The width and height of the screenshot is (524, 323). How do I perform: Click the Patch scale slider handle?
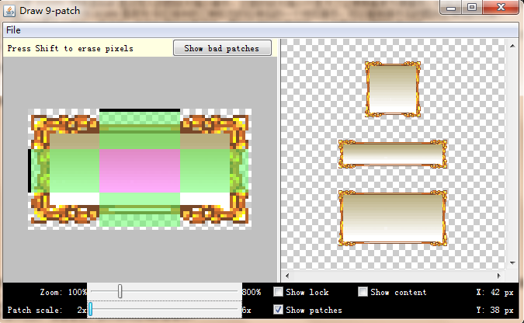click(x=90, y=310)
